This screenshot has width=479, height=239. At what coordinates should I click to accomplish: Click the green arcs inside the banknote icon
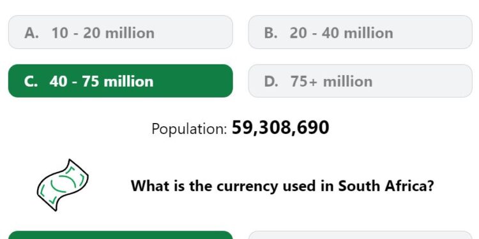(63, 184)
